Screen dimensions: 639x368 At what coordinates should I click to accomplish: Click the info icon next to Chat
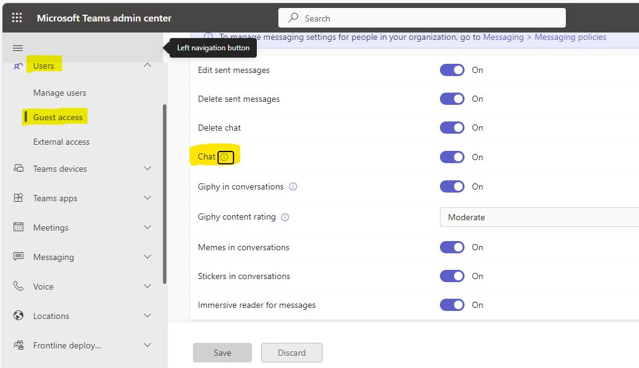[x=225, y=157]
